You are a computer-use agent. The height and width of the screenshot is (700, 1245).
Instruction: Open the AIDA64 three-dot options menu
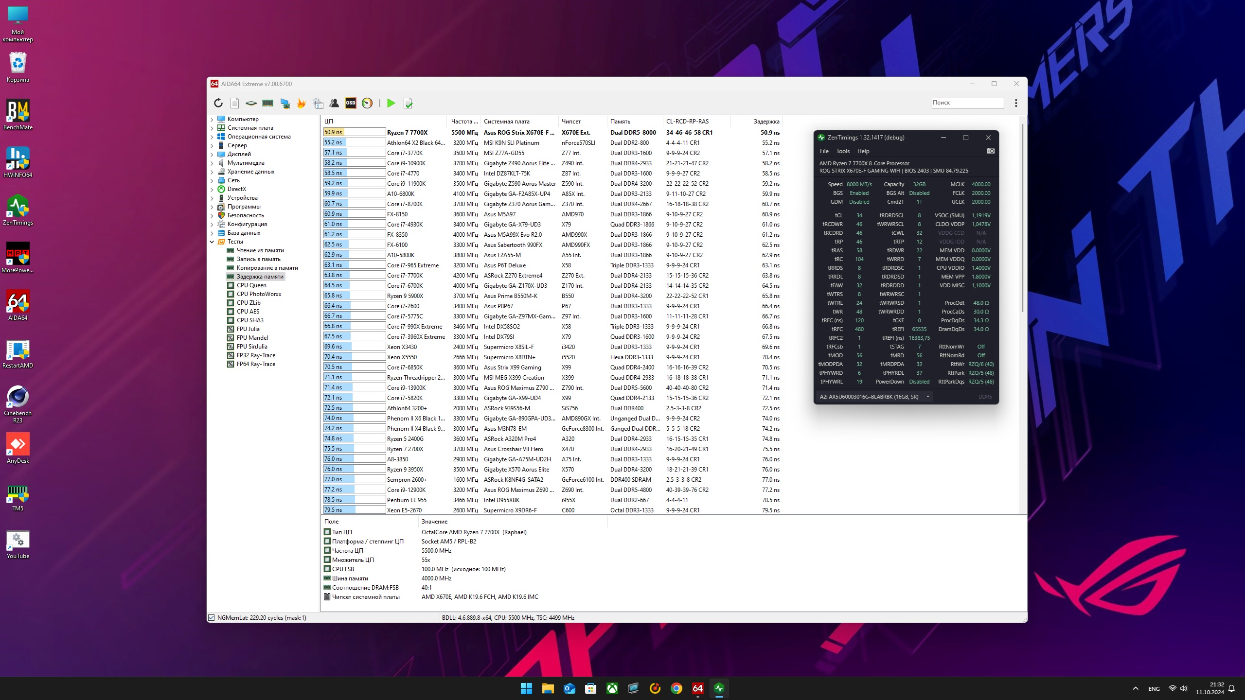1016,103
